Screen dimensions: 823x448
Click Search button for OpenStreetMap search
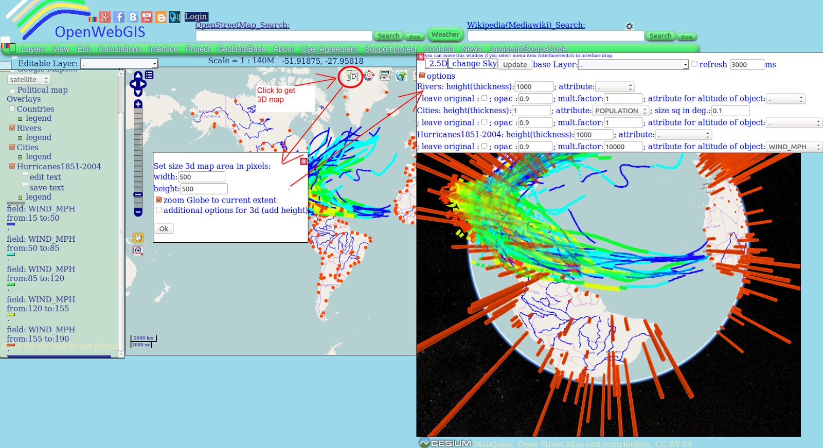pyautogui.click(x=388, y=35)
